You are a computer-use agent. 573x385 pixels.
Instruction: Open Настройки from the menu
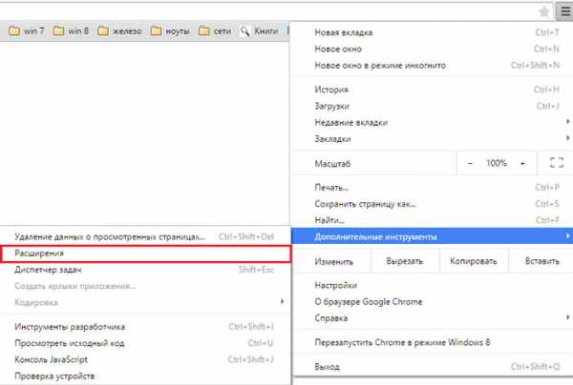click(x=432, y=285)
